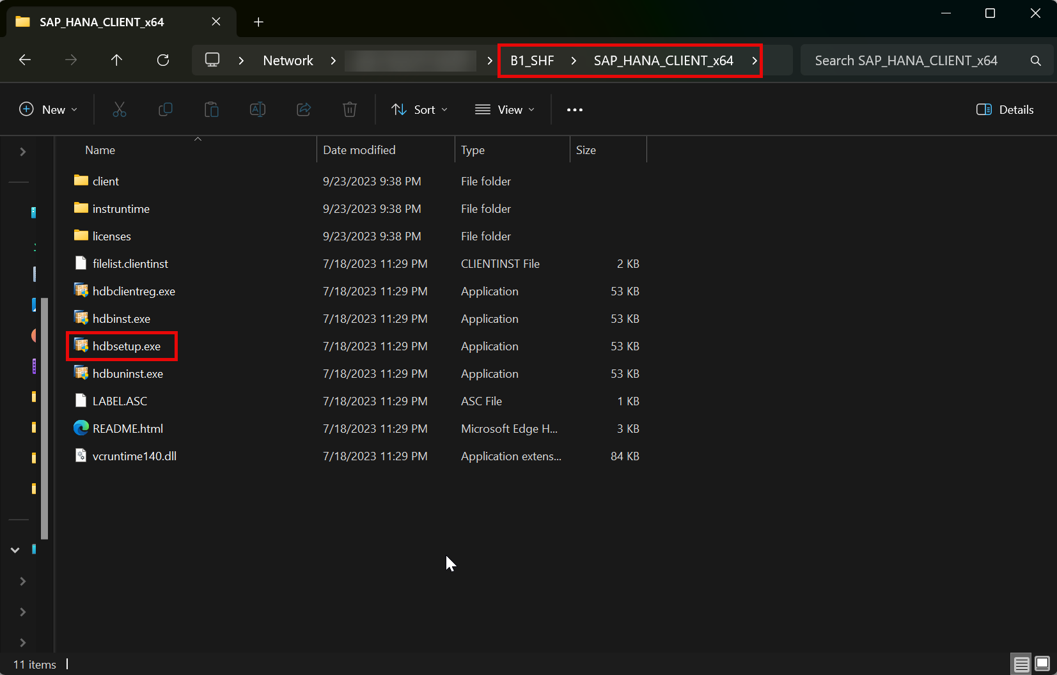Select the client folder icon
Screen dimensions: 1057x675
click(x=81, y=181)
